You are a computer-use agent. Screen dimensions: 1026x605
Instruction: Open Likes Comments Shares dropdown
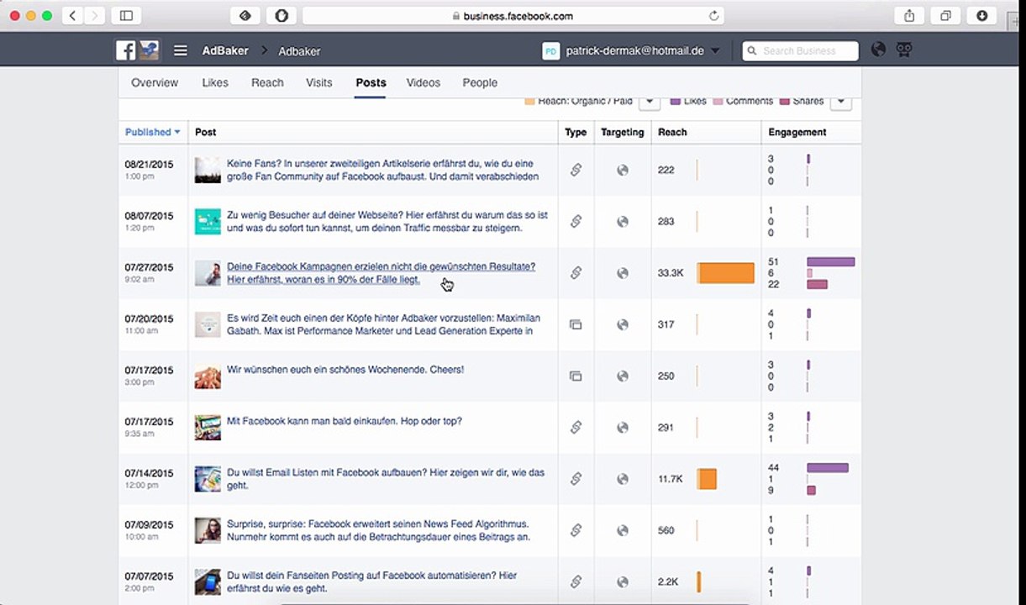point(841,102)
